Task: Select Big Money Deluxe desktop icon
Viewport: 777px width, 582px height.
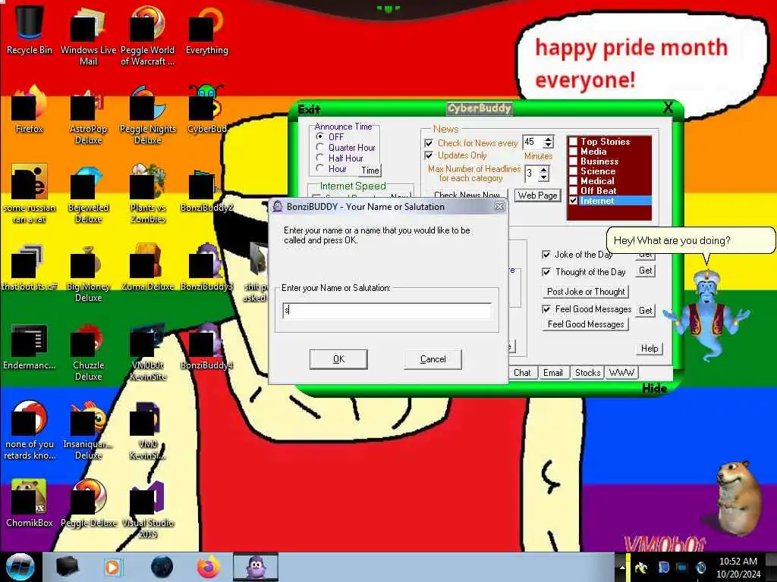Action: pyautogui.click(x=88, y=272)
